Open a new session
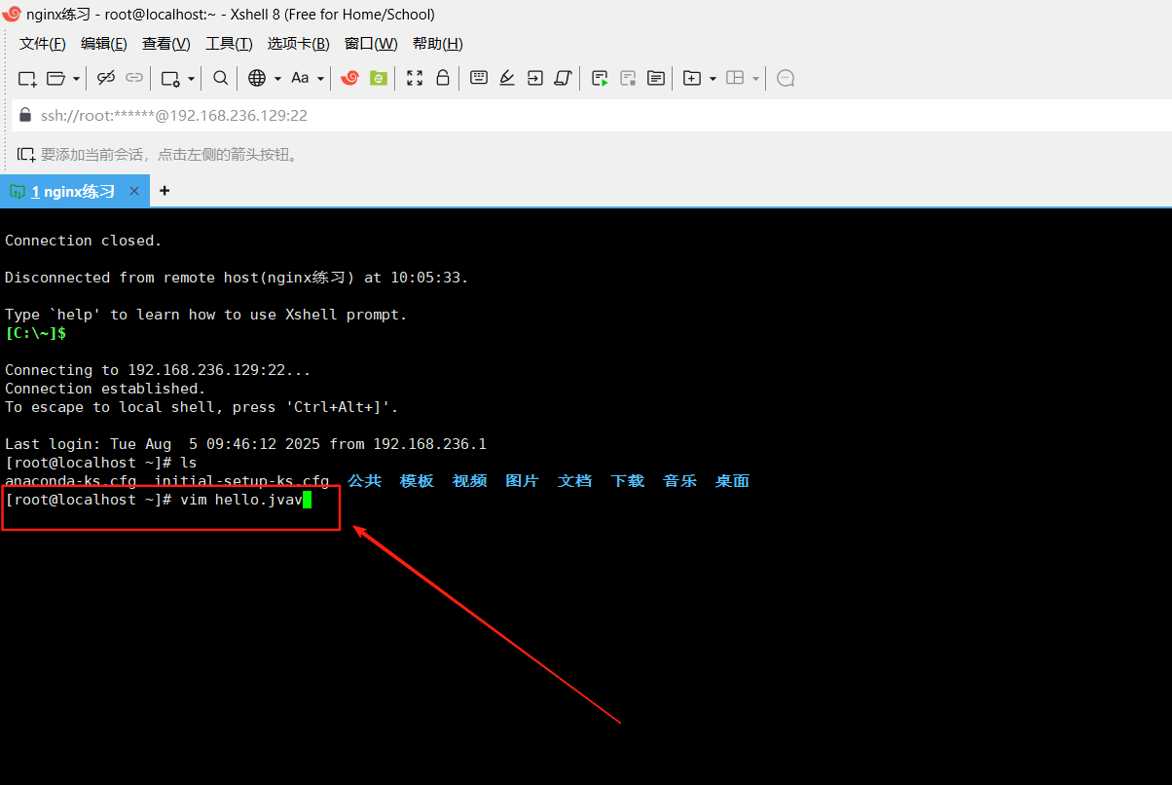The image size is (1172, 785). point(26,78)
